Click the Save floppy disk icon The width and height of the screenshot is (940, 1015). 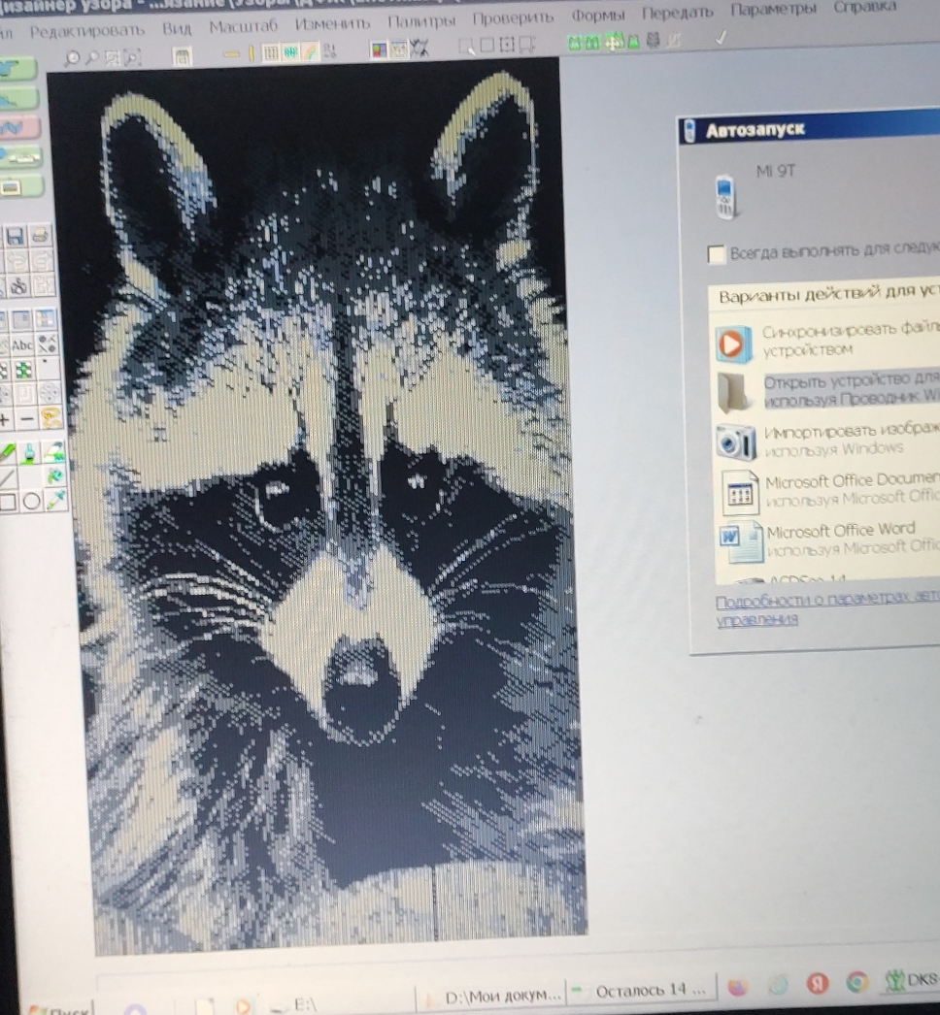15,237
